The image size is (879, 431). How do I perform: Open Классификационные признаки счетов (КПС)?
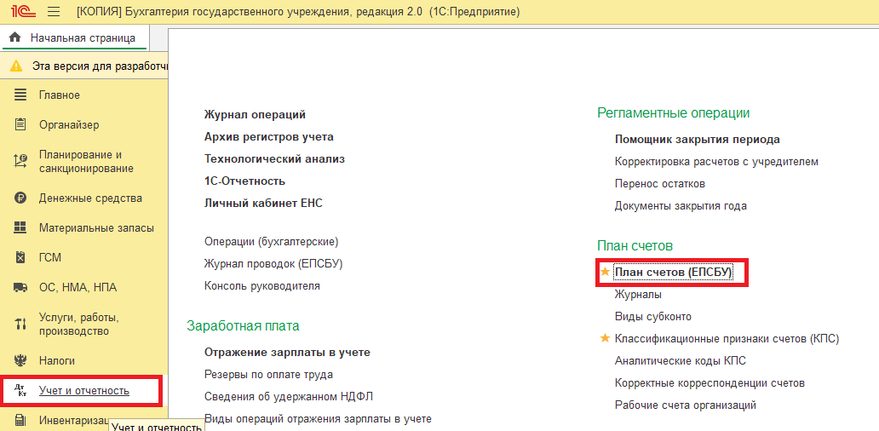(727, 338)
